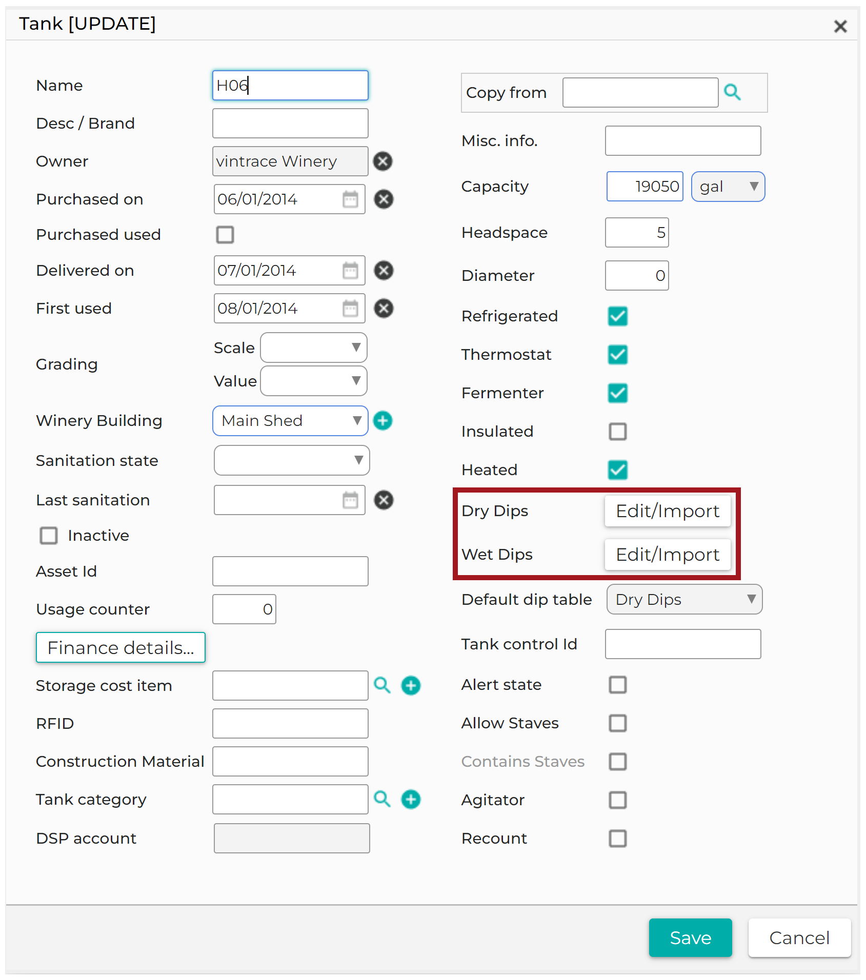Image resolution: width=866 pixels, height=980 pixels.
Task: Add a new Tank category with plus icon
Action: [x=411, y=799]
